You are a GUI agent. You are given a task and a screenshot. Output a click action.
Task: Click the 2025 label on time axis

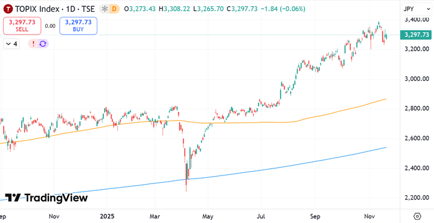tap(107, 216)
